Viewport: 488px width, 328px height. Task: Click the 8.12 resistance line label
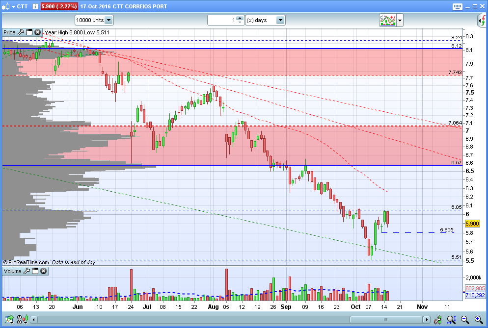[457, 46]
